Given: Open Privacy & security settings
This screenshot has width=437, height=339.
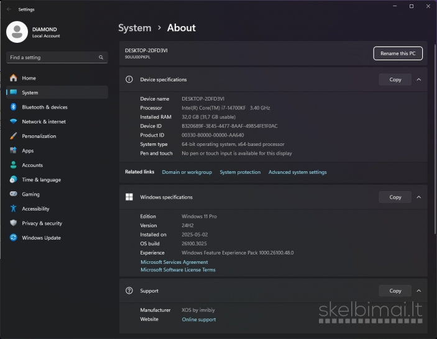Looking at the screenshot, I should [x=57, y=223].
